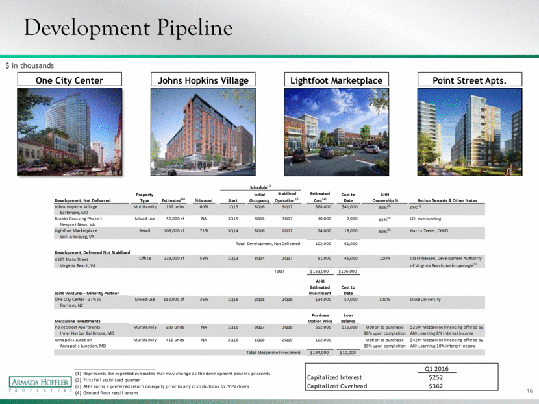Click the '239,000 sf' office size cell
539x404 pixels.
coord(174,259)
